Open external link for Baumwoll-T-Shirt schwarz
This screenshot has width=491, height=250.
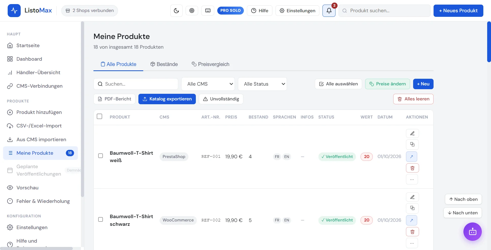[x=412, y=220]
